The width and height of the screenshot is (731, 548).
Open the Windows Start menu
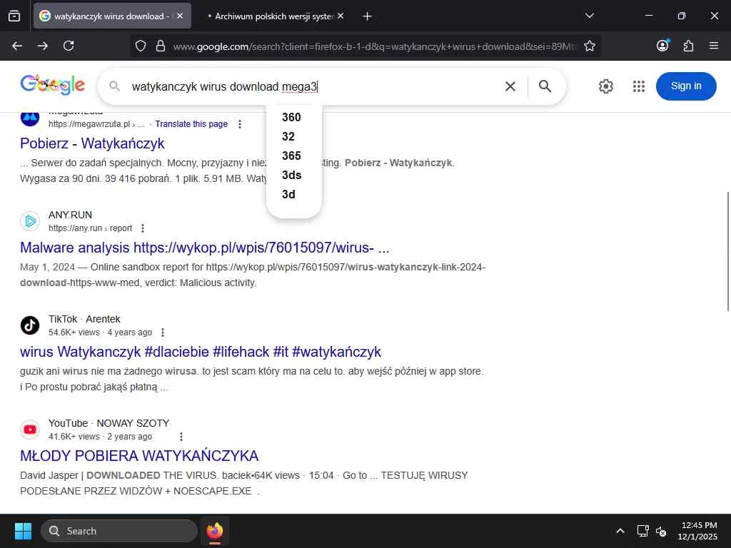tap(23, 531)
